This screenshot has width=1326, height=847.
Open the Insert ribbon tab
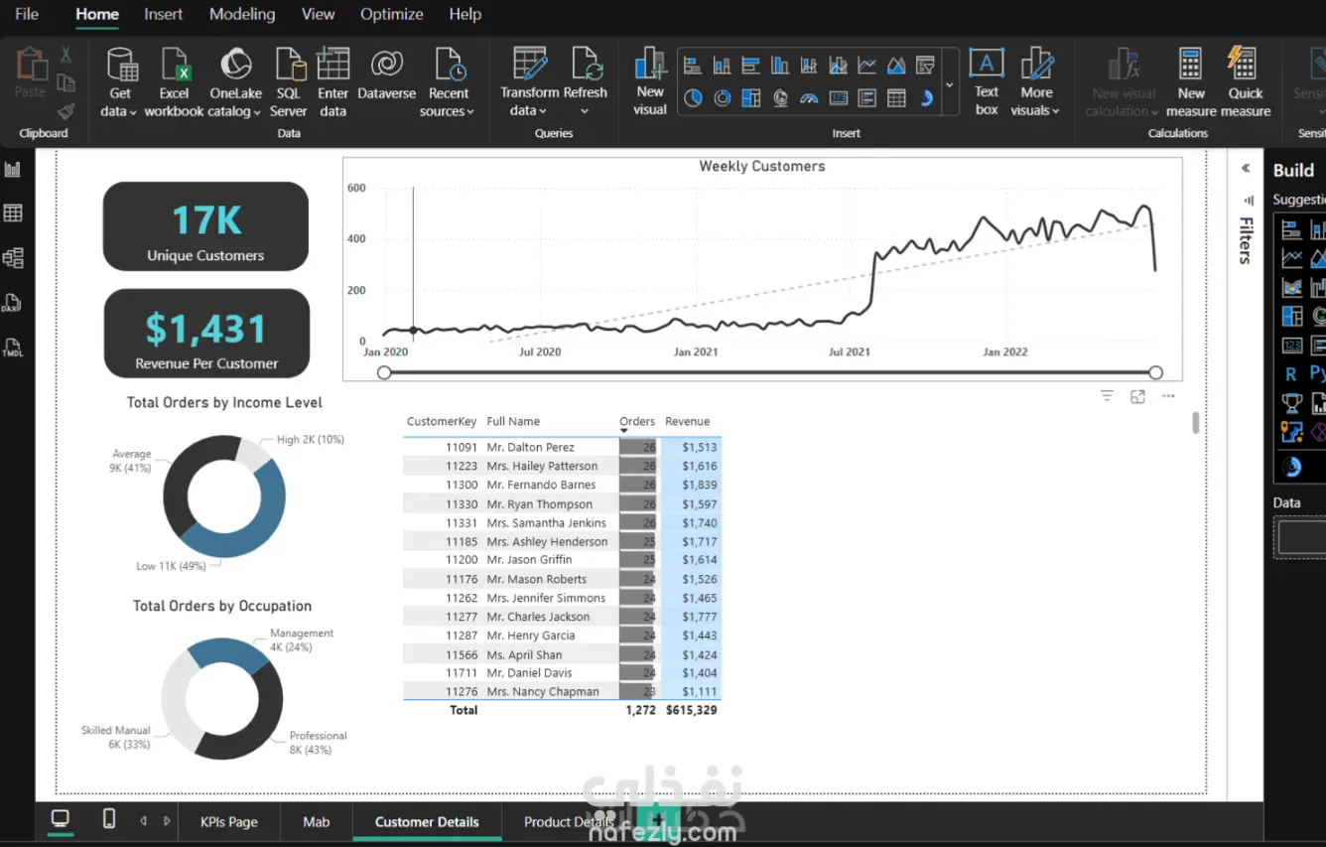163,14
